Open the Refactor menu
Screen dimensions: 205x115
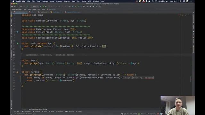[67, 1]
